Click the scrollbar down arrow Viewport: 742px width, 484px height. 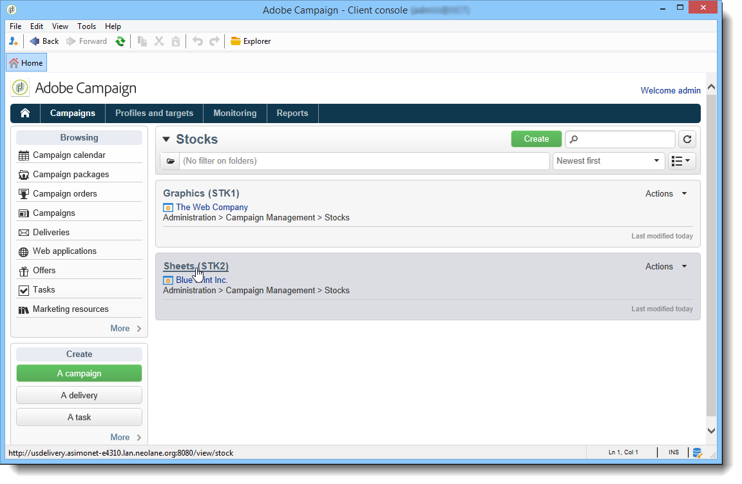click(x=711, y=431)
